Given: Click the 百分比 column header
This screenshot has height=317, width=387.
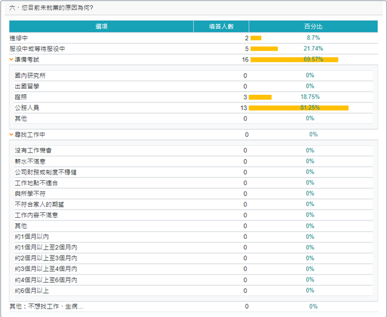Looking at the screenshot, I should tap(310, 27).
